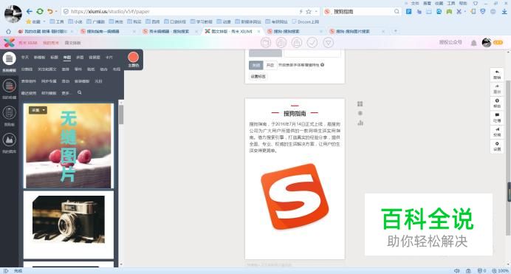Search templates with the panel magnifier icon

(80, 92)
